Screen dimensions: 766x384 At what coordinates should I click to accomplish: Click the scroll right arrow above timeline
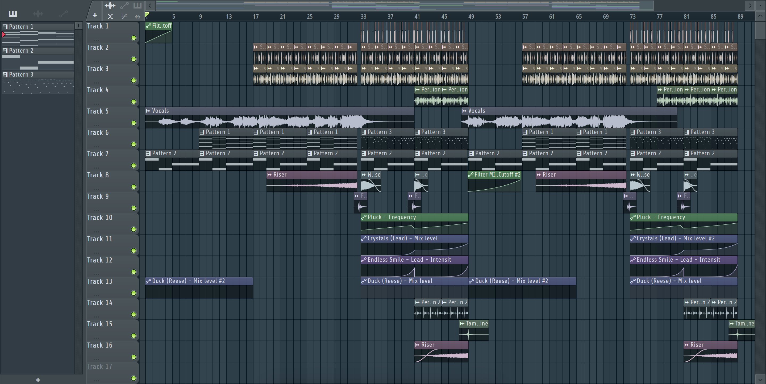pos(750,5)
